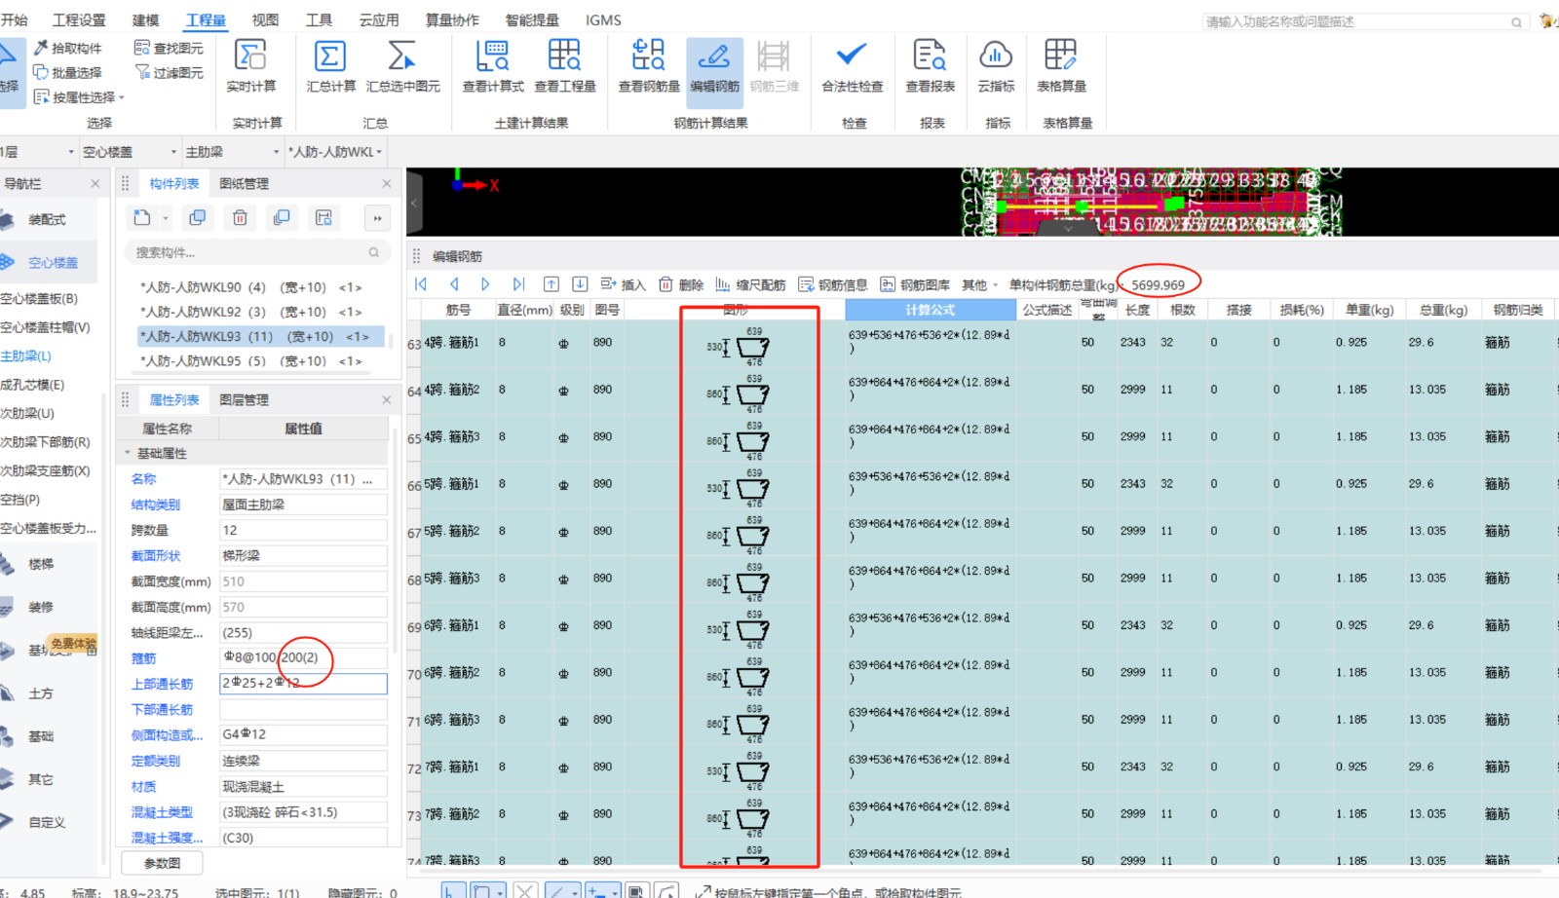1559x898 pixels.
Task: Open 钢筋信息 rebar info
Action: [x=833, y=284]
